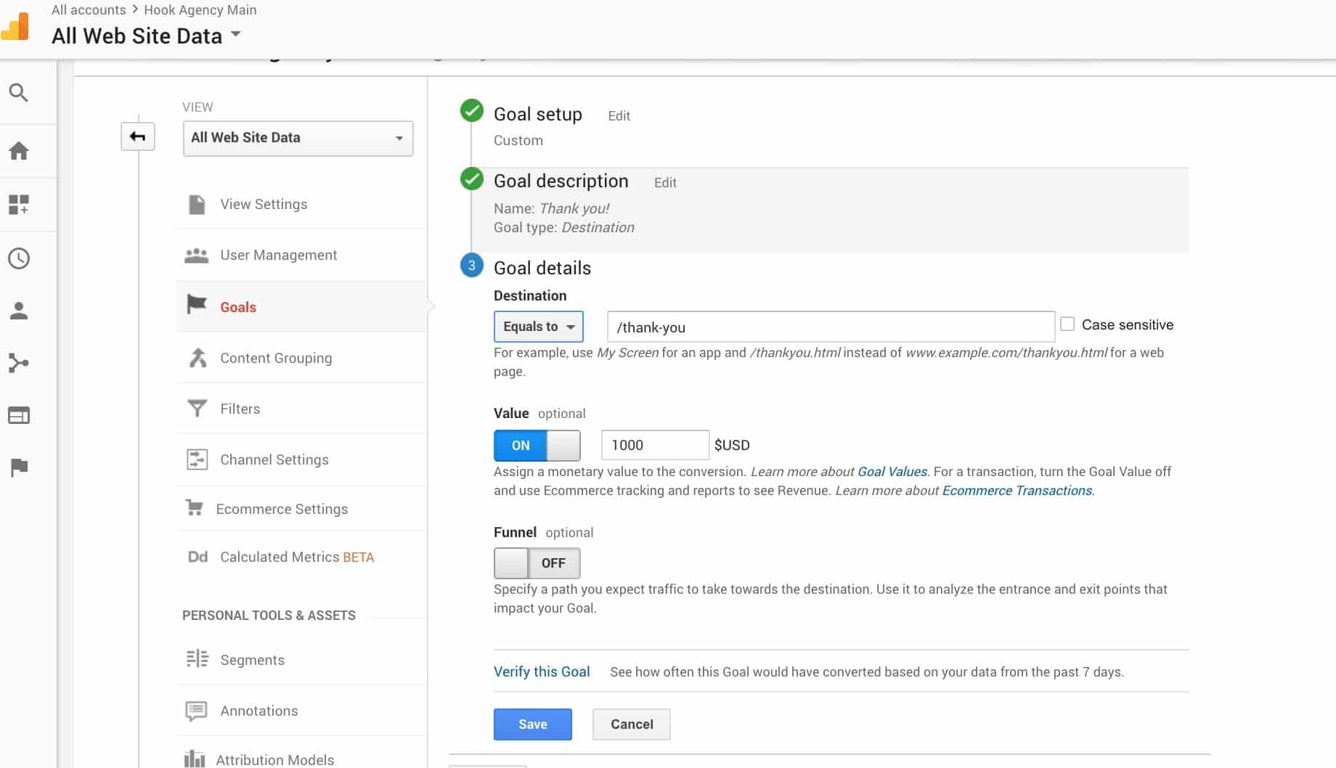
Task: Open the Acquisition arrows icon
Action: click(19, 363)
